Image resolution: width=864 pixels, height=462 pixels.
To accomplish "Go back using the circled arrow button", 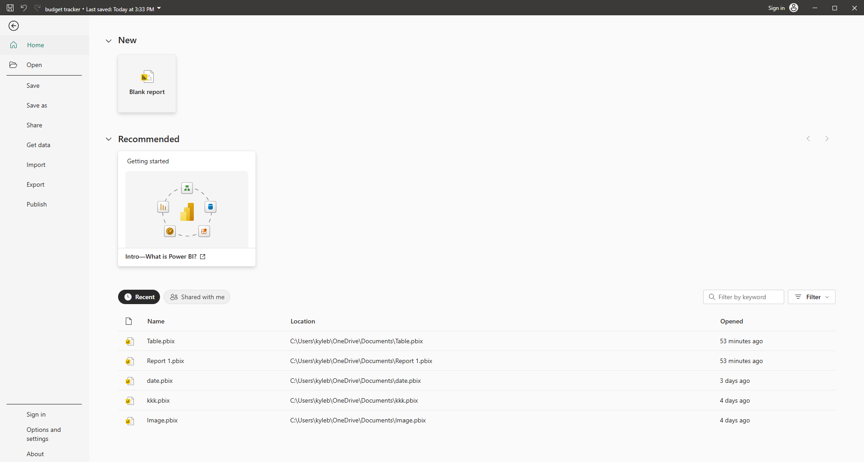I will (x=14, y=26).
